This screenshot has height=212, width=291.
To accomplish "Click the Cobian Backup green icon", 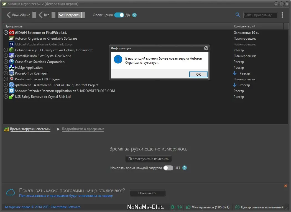I will pos(12,50).
